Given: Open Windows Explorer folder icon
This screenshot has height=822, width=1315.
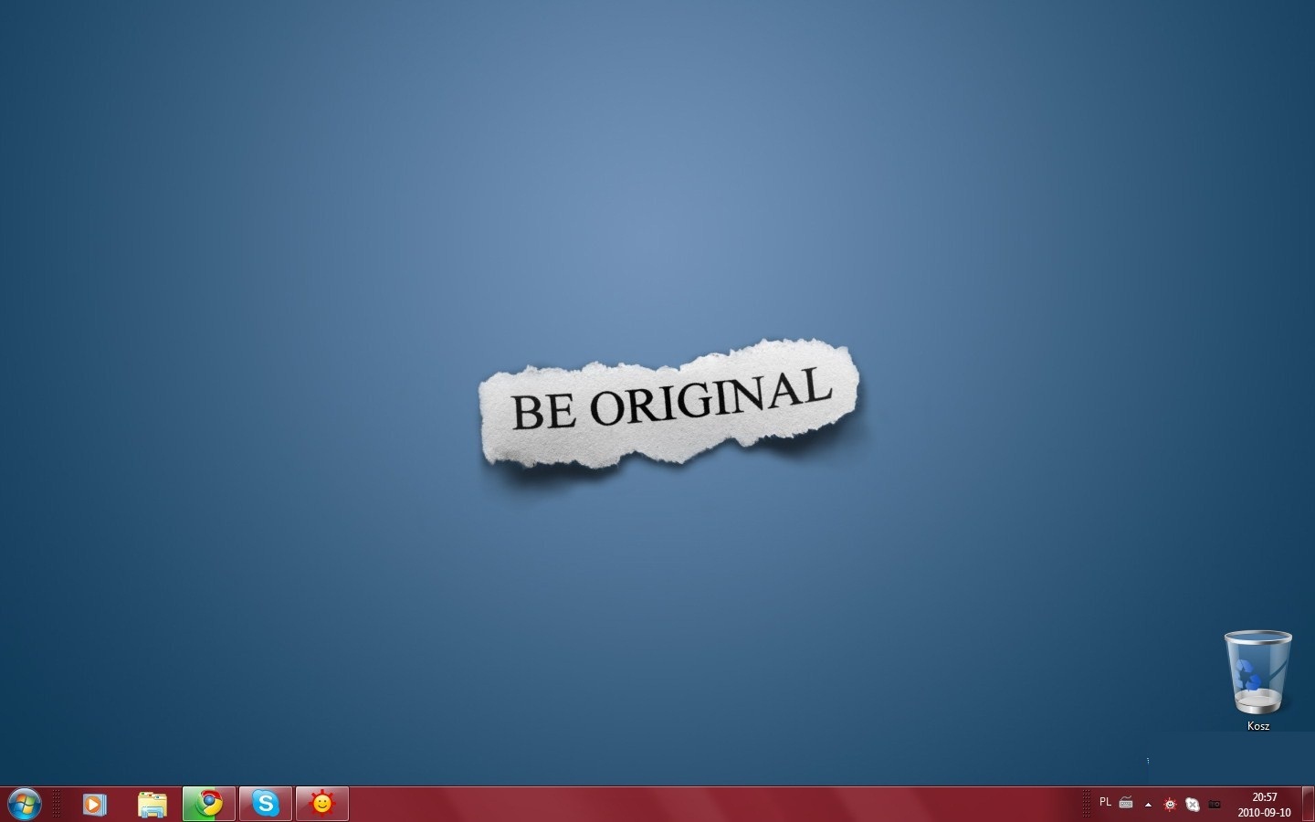Looking at the screenshot, I should 152,804.
